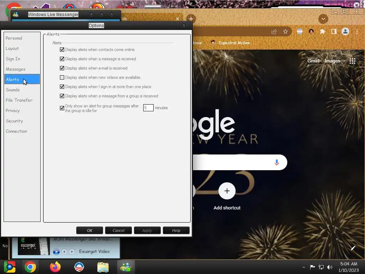Open Help from the Options dialog

click(176, 230)
